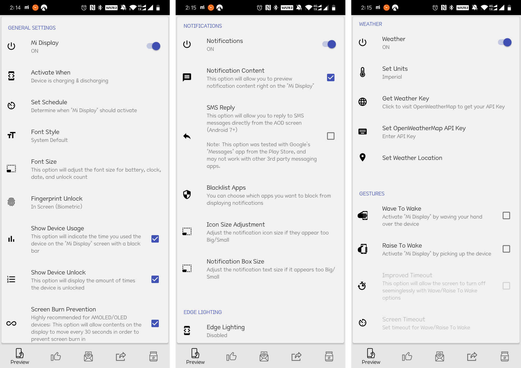Click the Screen Burn Prevention icon

point(11,323)
